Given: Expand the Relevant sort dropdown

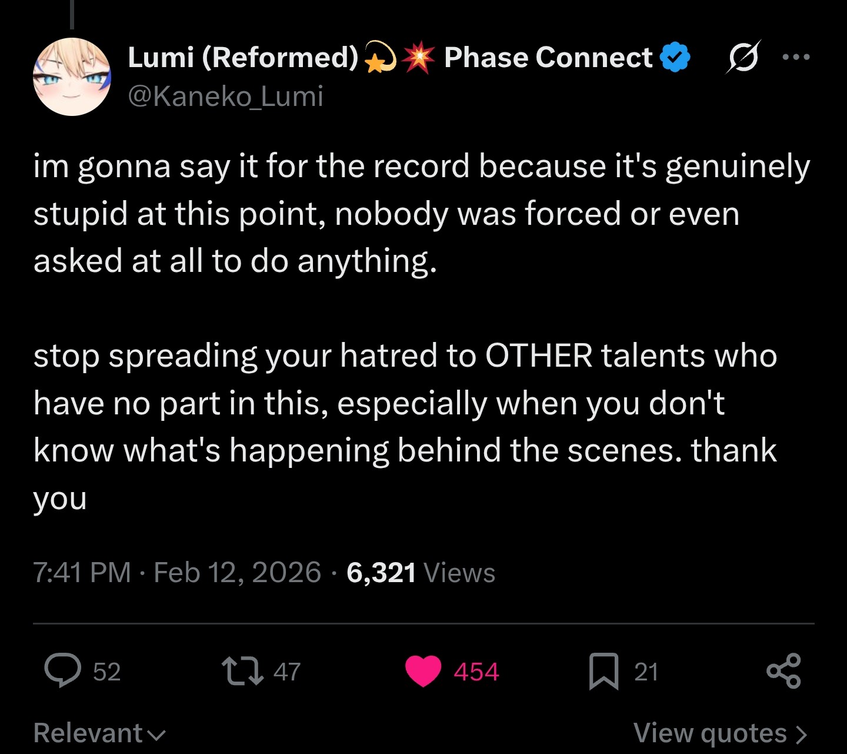Looking at the screenshot, I should click(x=88, y=733).
